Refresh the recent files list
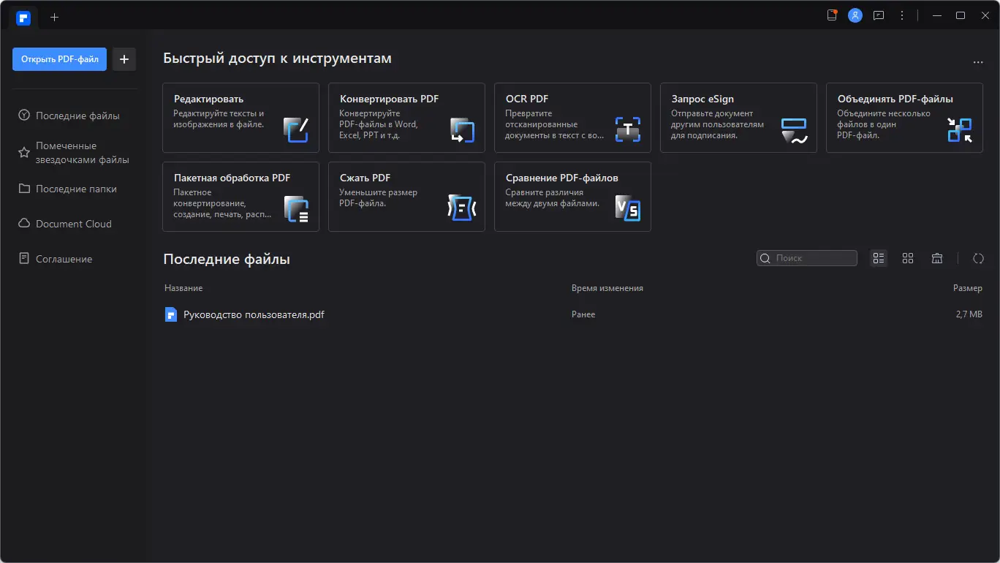 (979, 258)
